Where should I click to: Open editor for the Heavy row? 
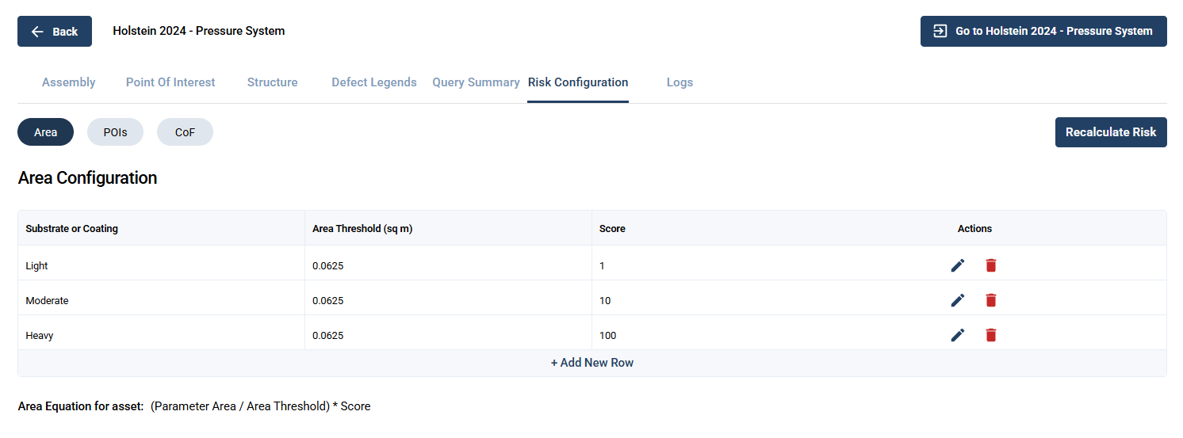coord(958,335)
